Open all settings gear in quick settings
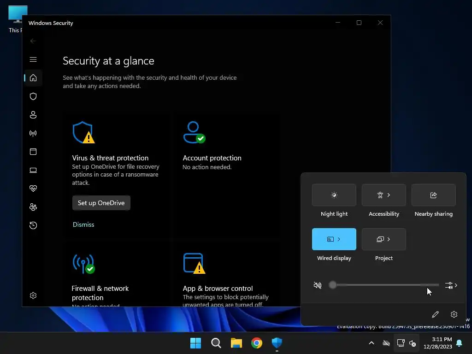Image resolution: width=472 pixels, height=354 pixels. point(454,314)
